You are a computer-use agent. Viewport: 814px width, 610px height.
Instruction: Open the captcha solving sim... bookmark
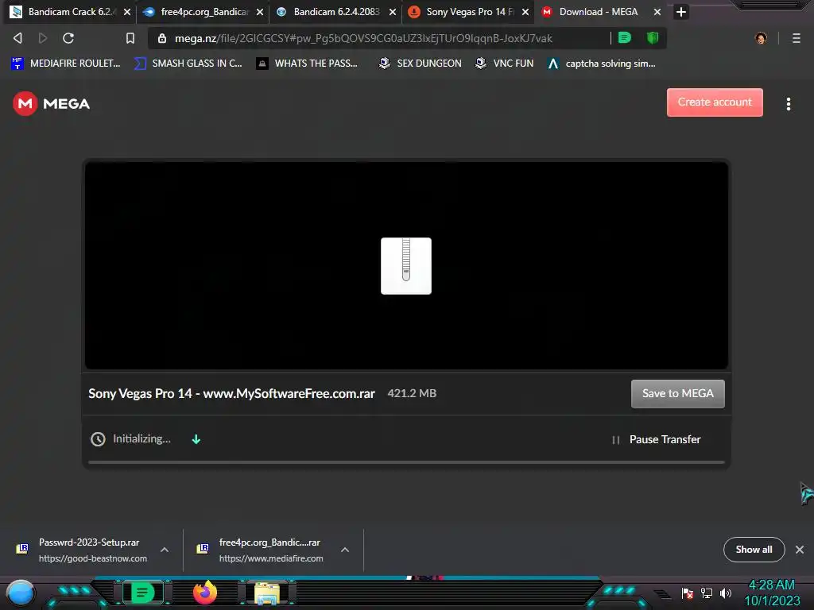point(603,64)
